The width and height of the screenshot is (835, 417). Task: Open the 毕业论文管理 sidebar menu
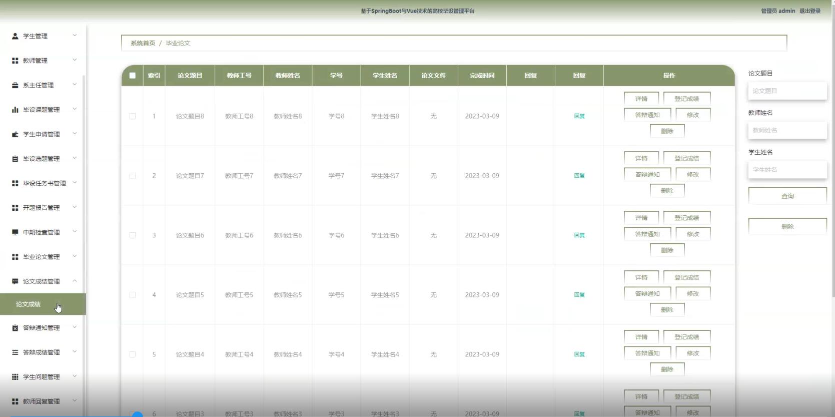(x=43, y=257)
